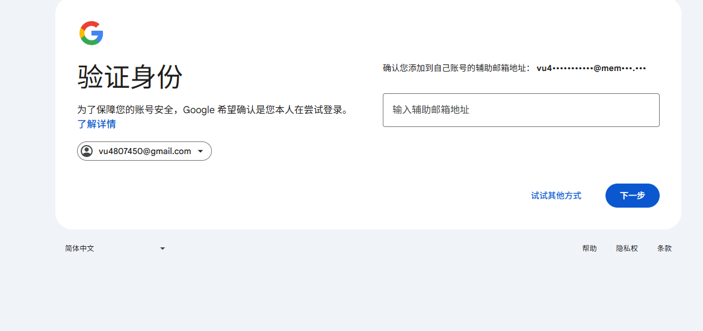Screen dimensions: 703x331
Task: Click the 希望确认是您本人在尝试登录 text
Action: [283, 110]
